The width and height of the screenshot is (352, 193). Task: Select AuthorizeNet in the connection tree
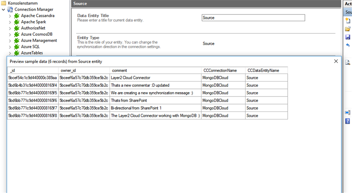point(33,28)
